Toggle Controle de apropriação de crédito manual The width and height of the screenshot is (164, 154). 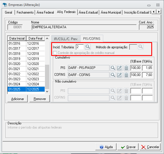55,53
